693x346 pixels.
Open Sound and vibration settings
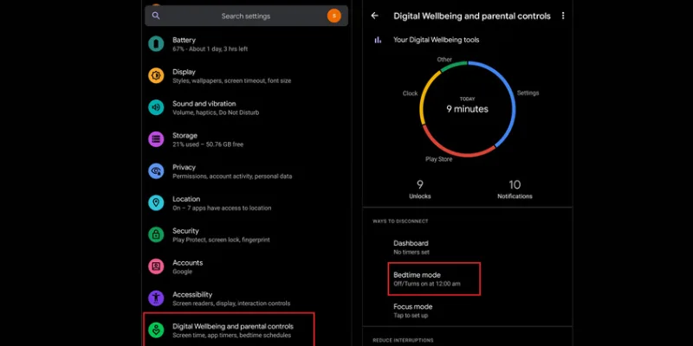click(246, 107)
